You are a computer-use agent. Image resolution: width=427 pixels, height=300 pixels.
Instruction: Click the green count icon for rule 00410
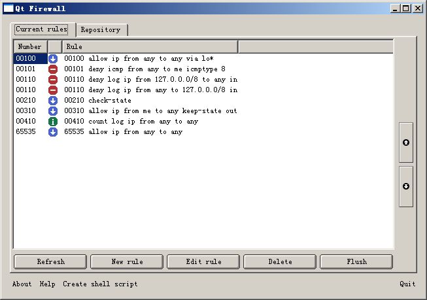[x=53, y=122]
